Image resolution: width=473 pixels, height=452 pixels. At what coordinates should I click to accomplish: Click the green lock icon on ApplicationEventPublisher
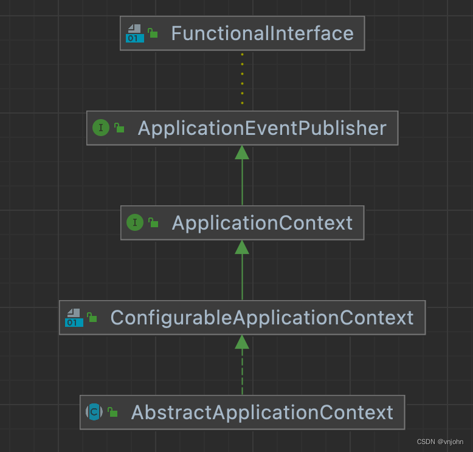click(120, 128)
